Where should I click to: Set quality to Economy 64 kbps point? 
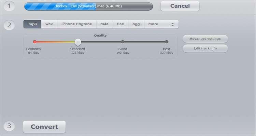coord(34,42)
